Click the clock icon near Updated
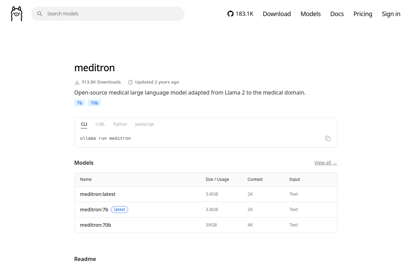411x274 pixels. [130, 82]
